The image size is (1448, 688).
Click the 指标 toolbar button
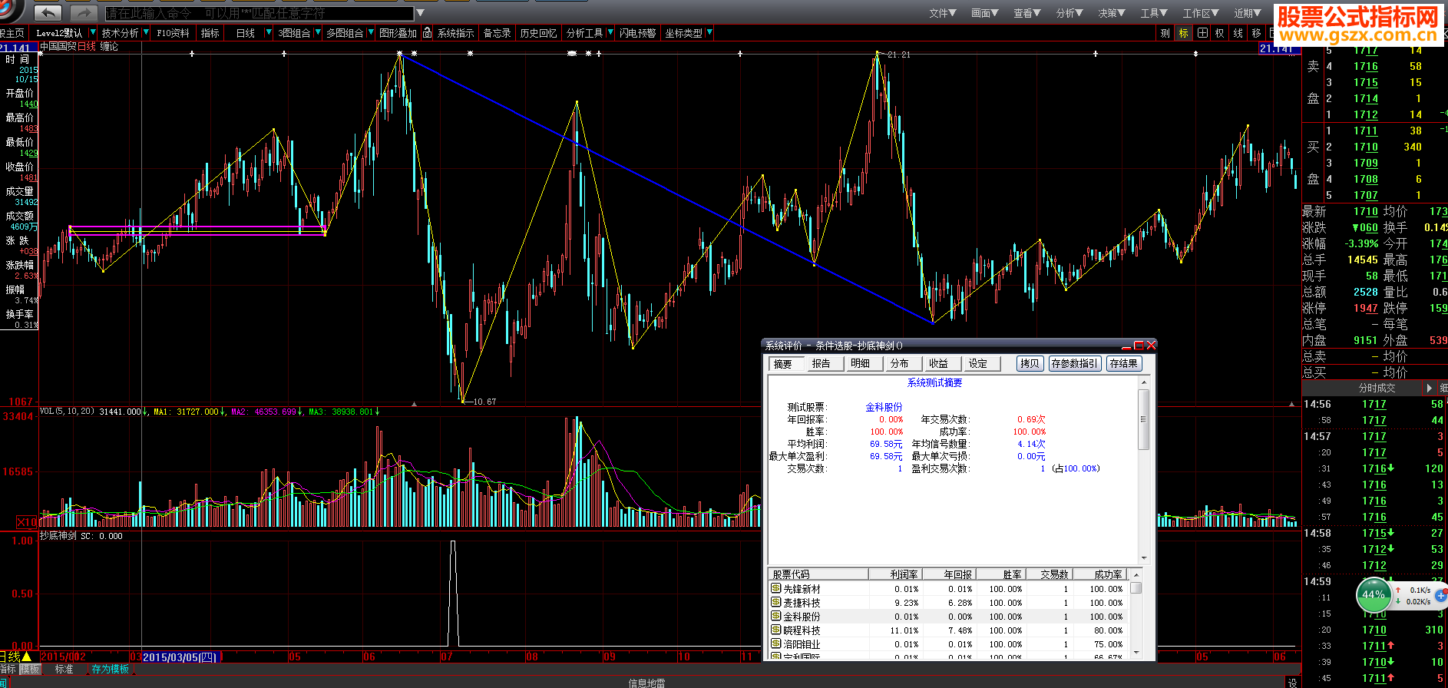coord(210,33)
